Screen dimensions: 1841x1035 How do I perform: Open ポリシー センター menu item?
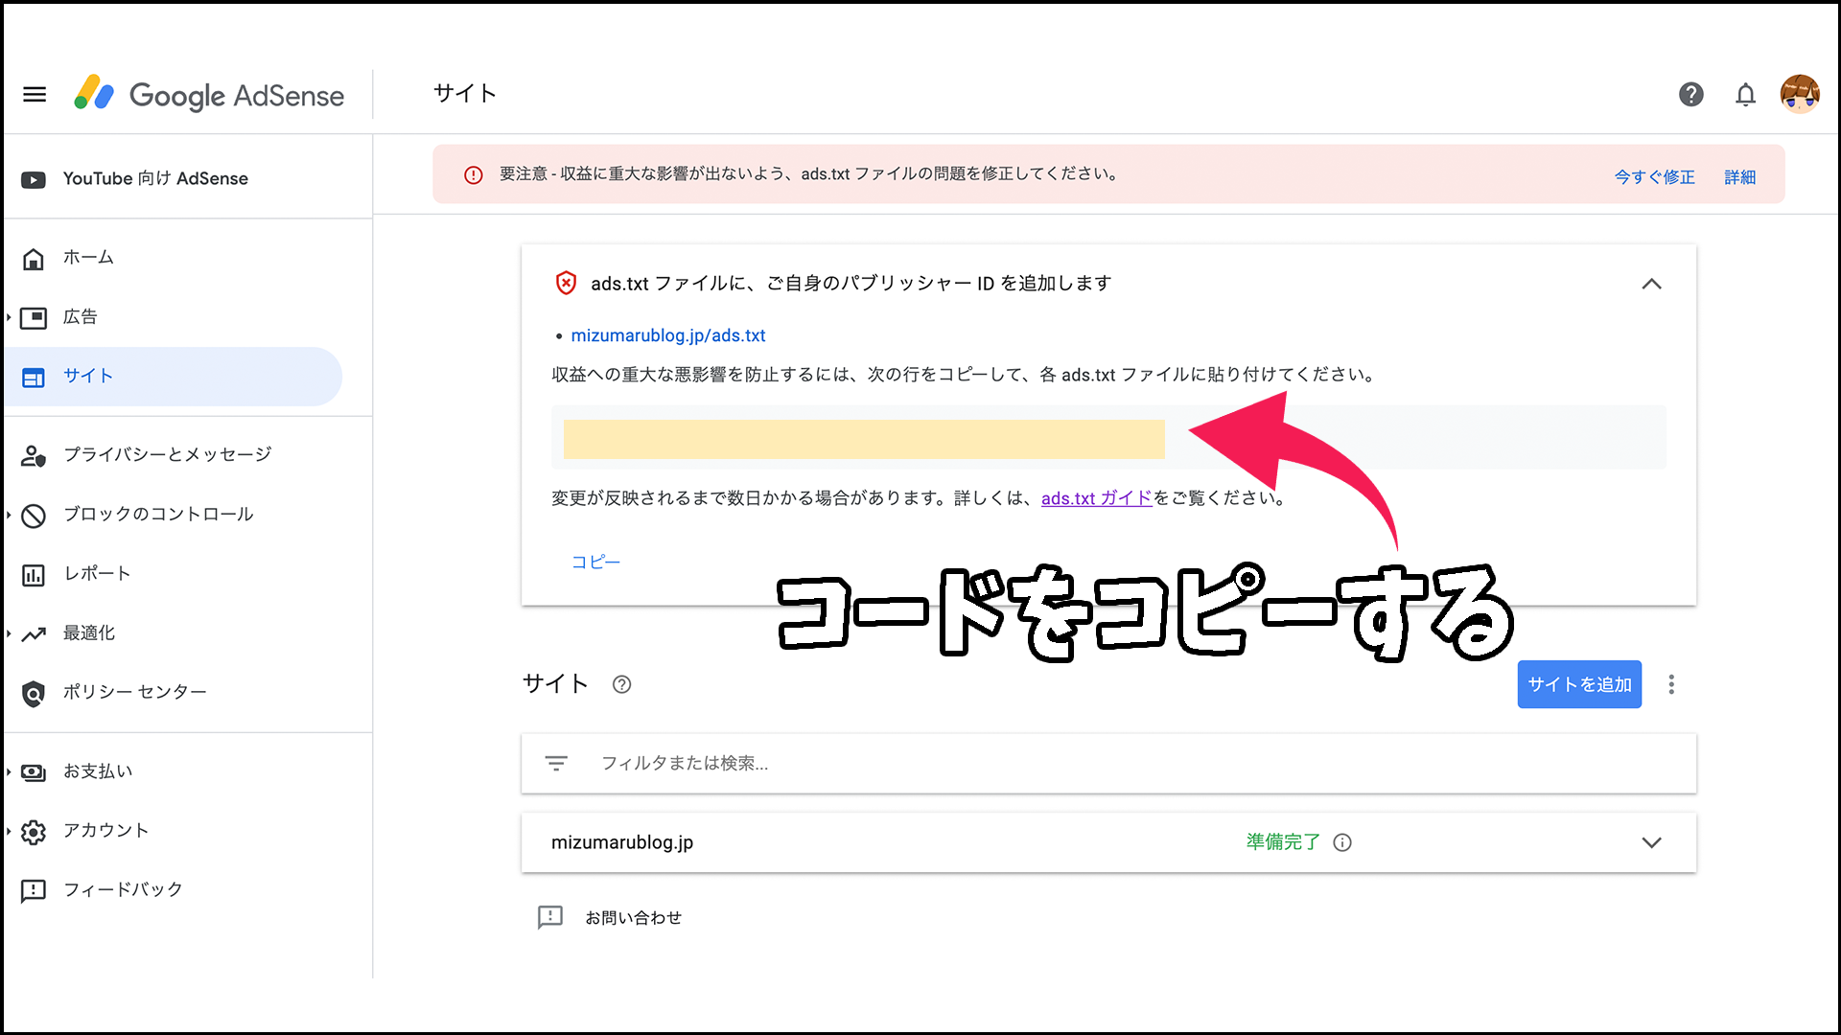(135, 693)
